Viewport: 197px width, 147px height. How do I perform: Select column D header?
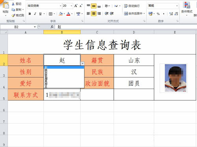(x=134, y=32)
